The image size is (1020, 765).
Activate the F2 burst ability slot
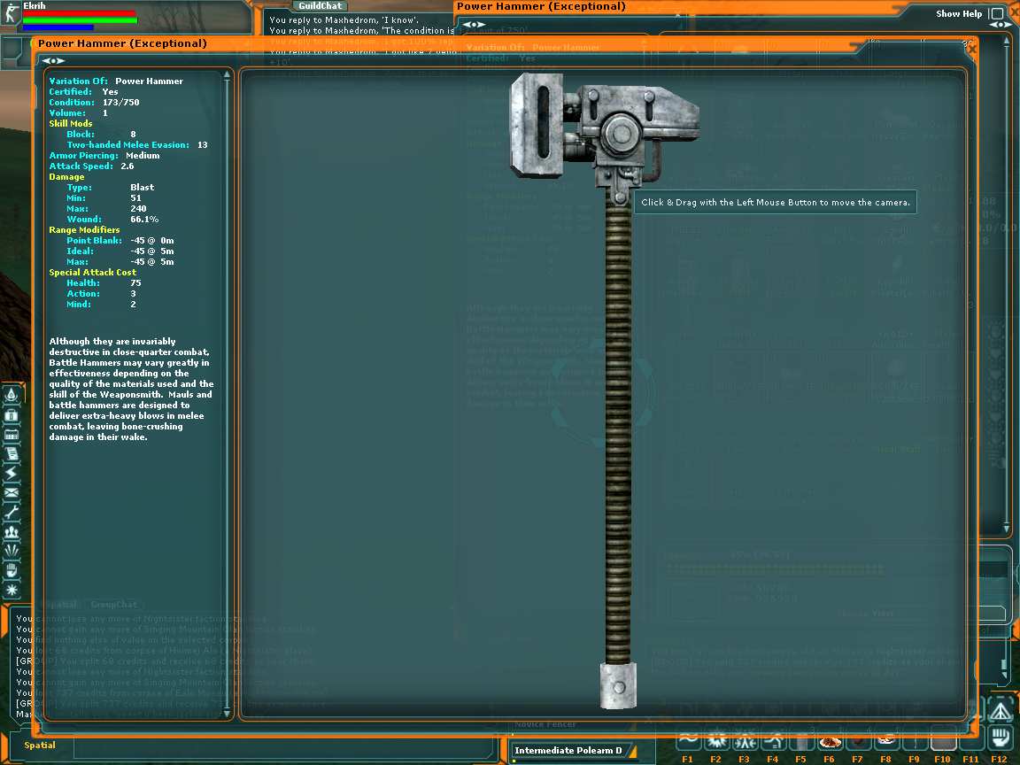tap(717, 741)
